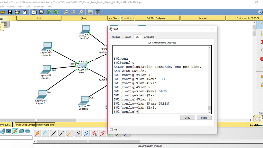Select Laptop1 in the topology
The image size is (263, 148).
[45, 69]
